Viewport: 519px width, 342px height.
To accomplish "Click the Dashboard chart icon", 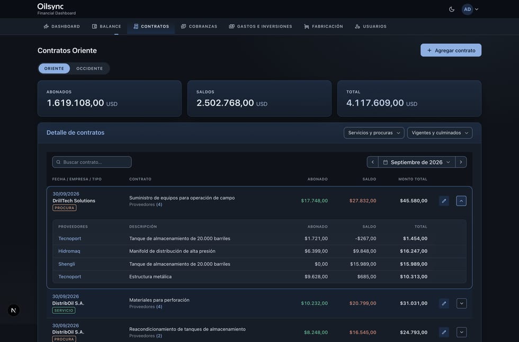I will (x=46, y=26).
